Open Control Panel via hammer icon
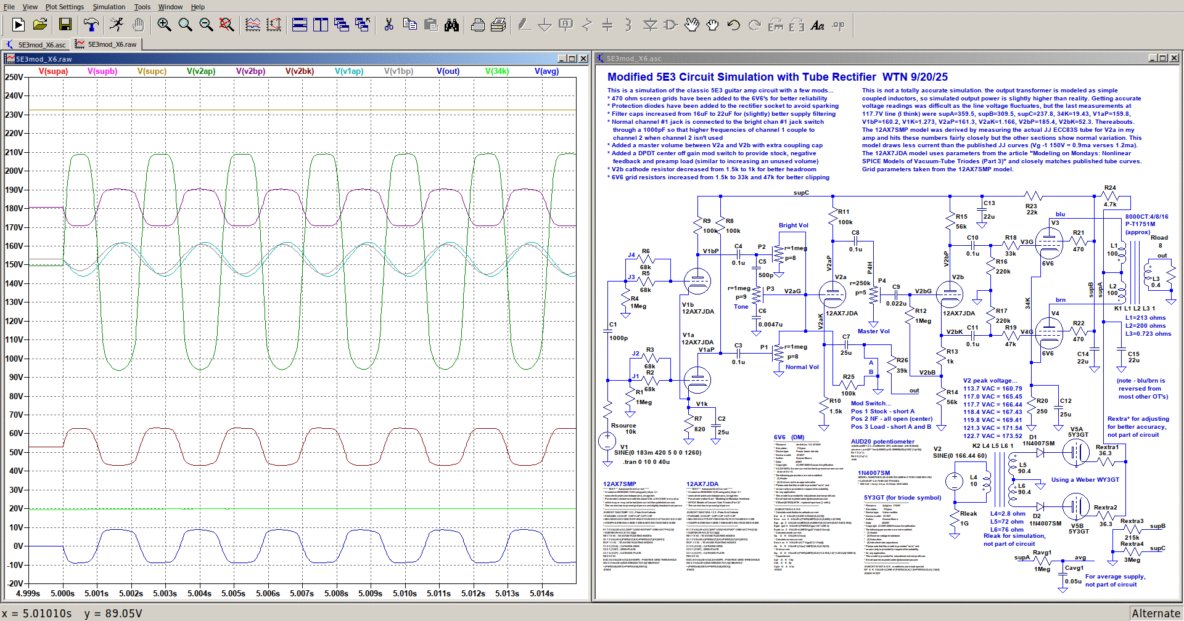 click(x=91, y=25)
